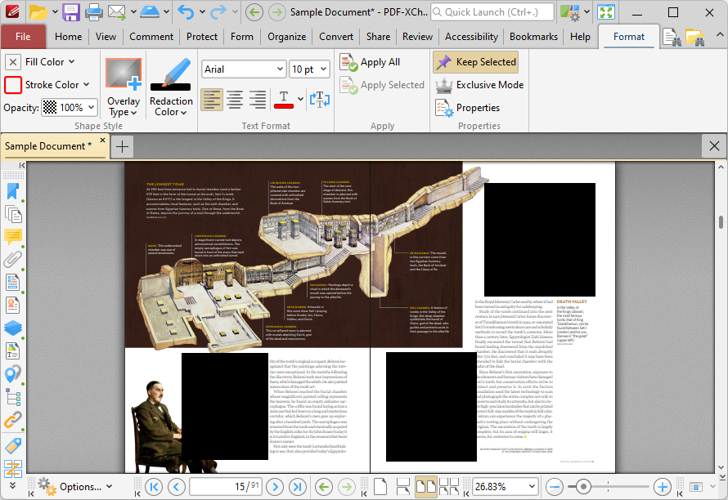Screen dimensions: 728x500
Task: Toggle full screen mode icon
Action: [x=606, y=12]
